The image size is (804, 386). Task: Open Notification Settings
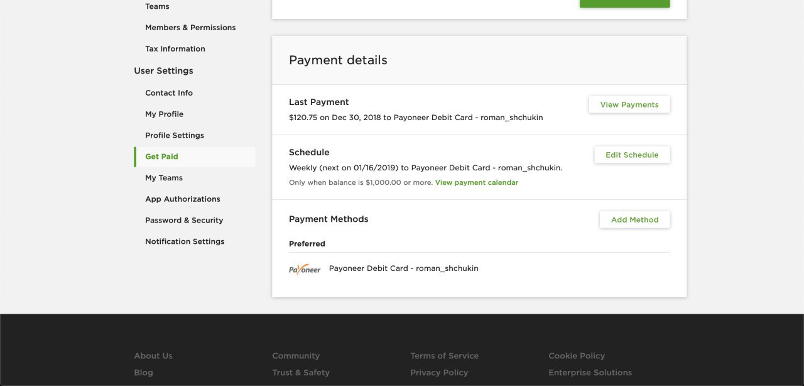(185, 241)
